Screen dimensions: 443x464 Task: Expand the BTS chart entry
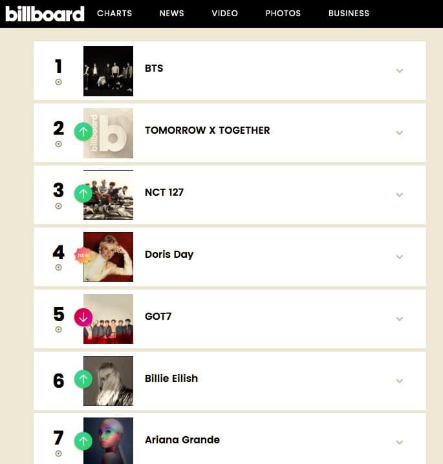(x=399, y=70)
